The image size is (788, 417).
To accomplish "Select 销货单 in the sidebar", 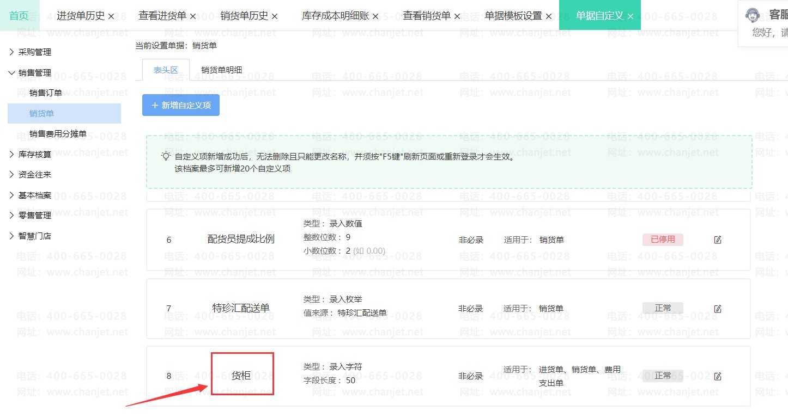I will click(64, 113).
